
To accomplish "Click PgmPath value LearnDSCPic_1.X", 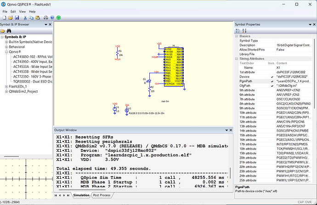I will [x=294, y=81].
